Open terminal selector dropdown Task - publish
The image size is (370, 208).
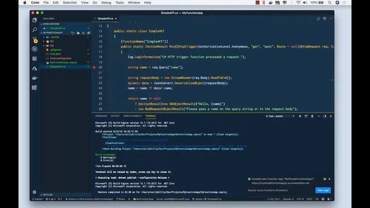(x=280, y=116)
